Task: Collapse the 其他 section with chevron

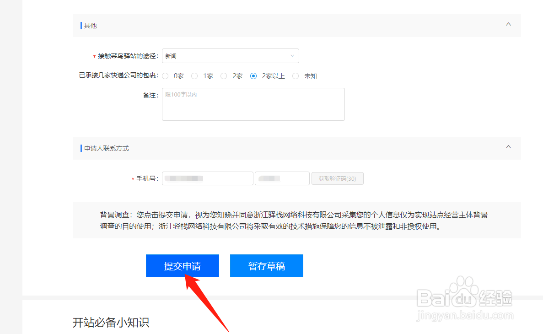Action: tap(508, 24)
